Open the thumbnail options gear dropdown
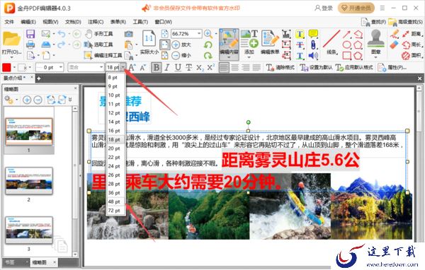Screen dimensions: 425x270 (17, 100)
